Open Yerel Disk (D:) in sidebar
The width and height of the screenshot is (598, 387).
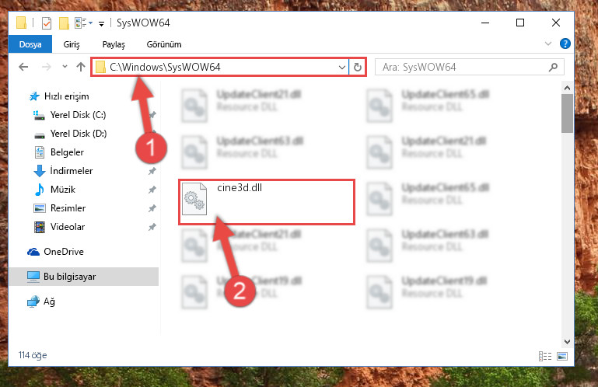click(x=79, y=134)
